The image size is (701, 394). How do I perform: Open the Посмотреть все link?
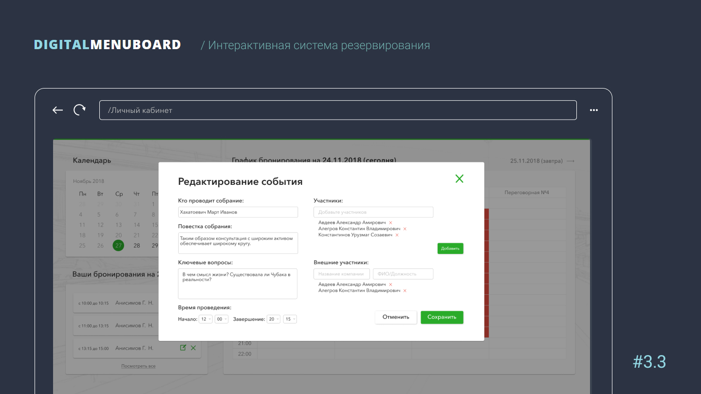click(x=138, y=366)
